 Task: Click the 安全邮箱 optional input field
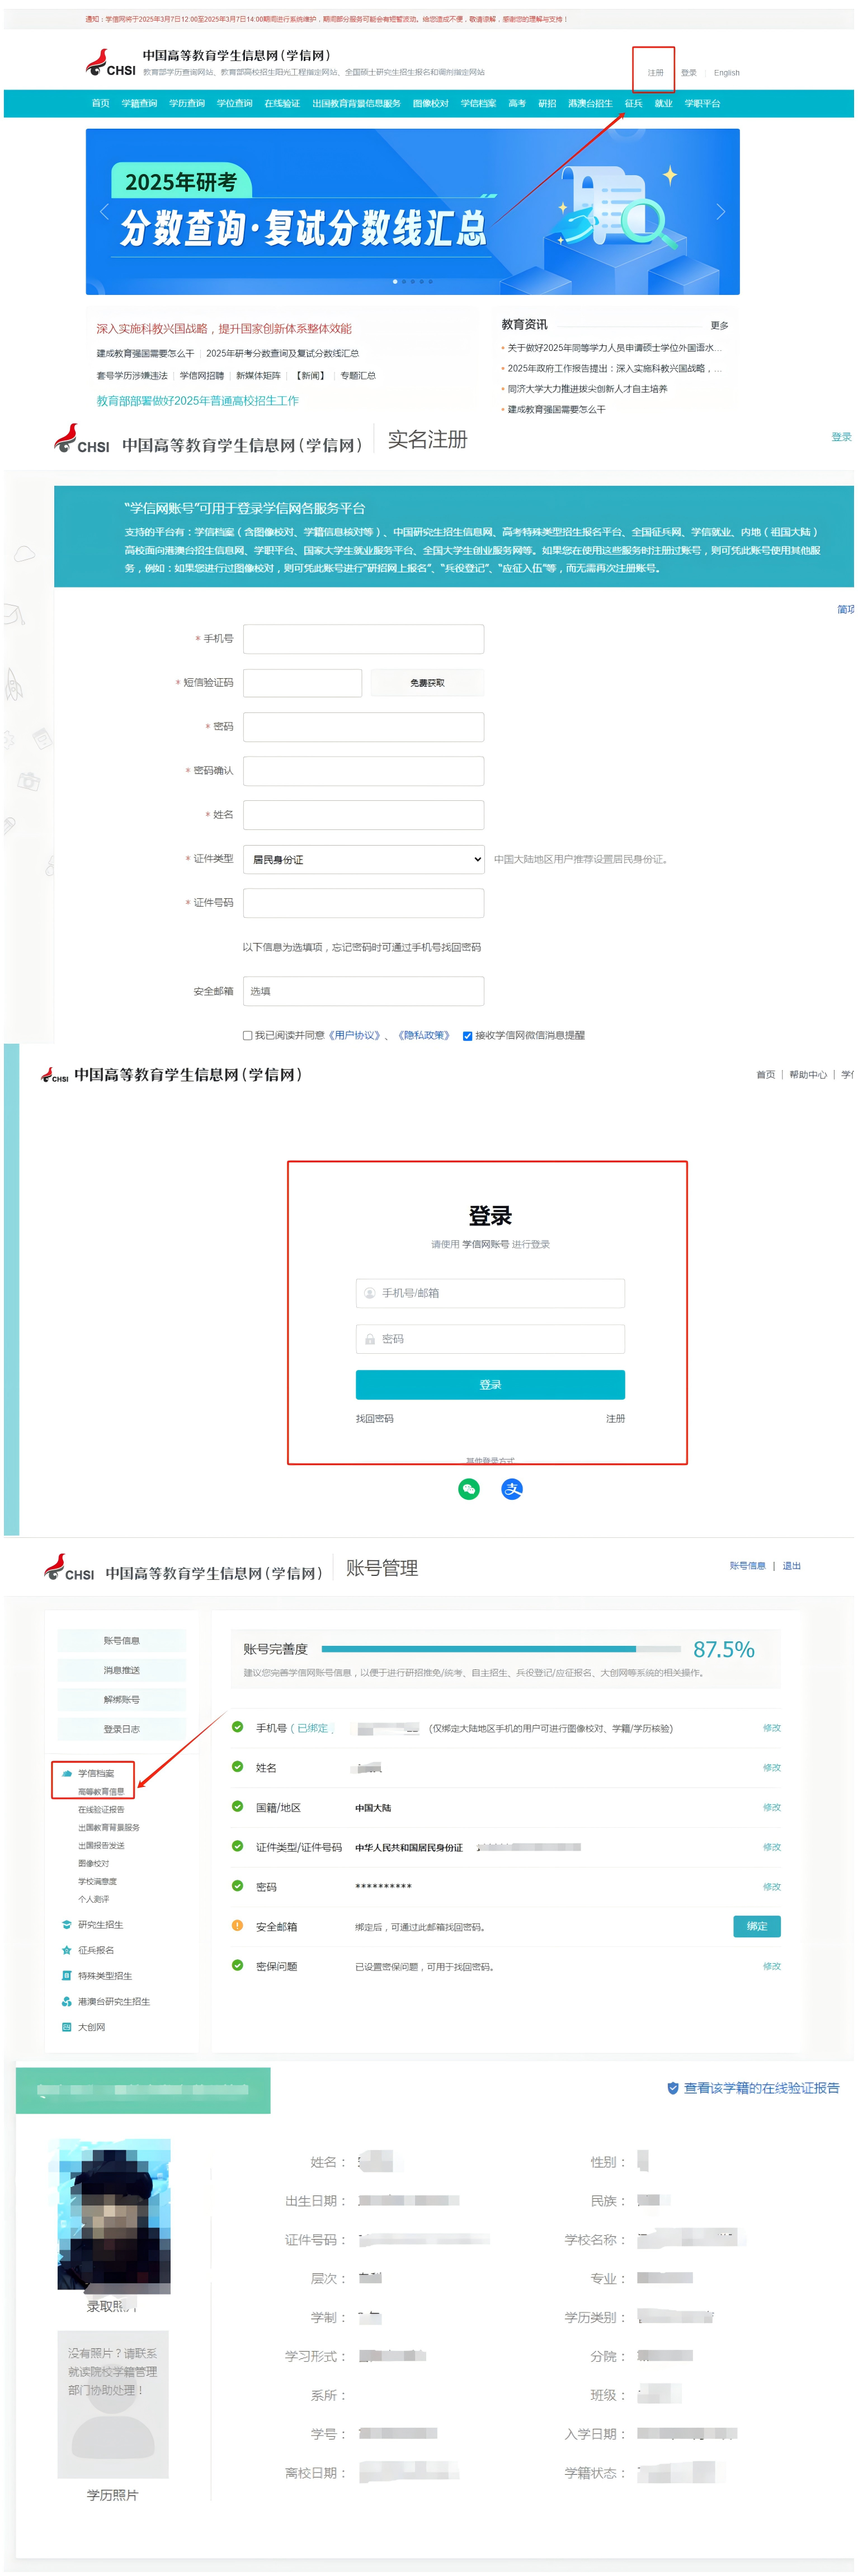364,991
